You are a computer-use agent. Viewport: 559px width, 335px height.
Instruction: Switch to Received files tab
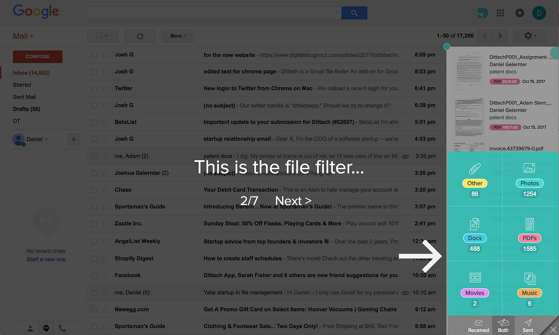[479, 326]
